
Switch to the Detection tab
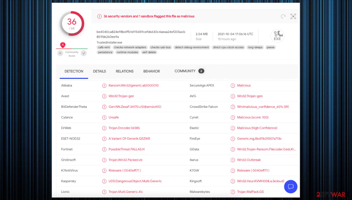coord(74,71)
